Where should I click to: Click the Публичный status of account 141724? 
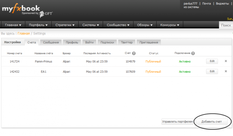click(x=153, y=61)
